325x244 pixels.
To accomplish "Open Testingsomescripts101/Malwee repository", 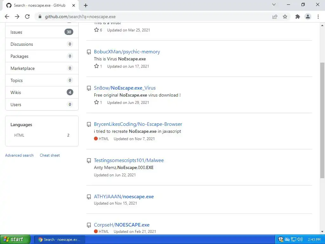I will point(129,160).
